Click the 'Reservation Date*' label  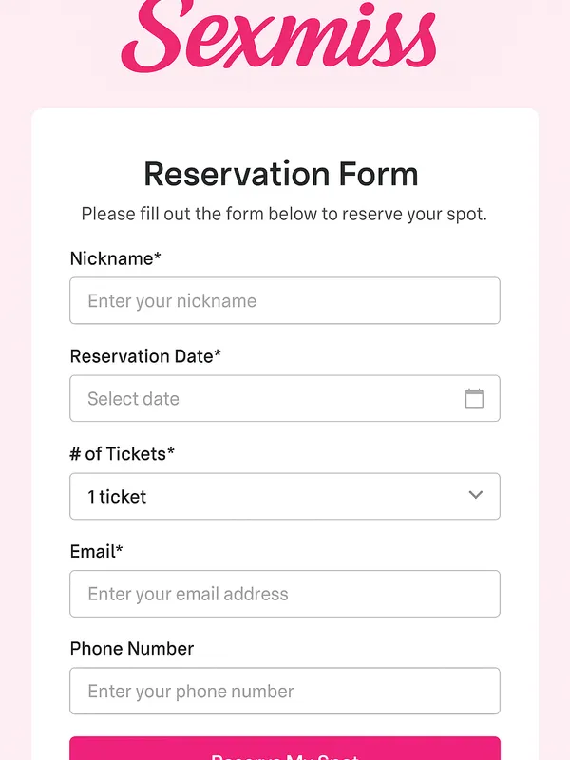(x=144, y=356)
